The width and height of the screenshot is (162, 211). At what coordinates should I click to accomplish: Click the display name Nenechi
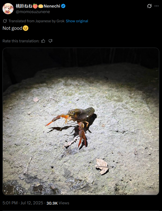(x=52, y=6)
